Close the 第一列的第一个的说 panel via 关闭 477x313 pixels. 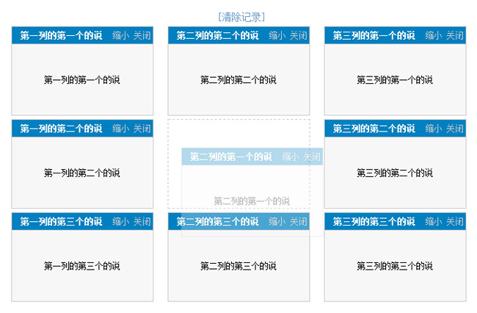click(x=142, y=35)
